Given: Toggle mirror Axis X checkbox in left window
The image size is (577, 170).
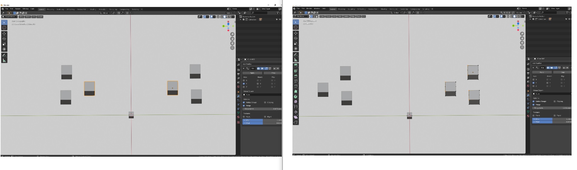Looking at the screenshot, I should [244, 80].
